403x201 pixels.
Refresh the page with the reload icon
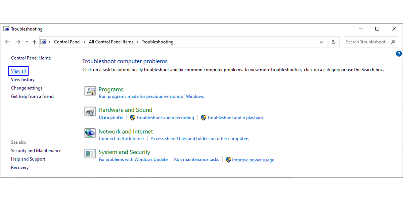(333, 42)
